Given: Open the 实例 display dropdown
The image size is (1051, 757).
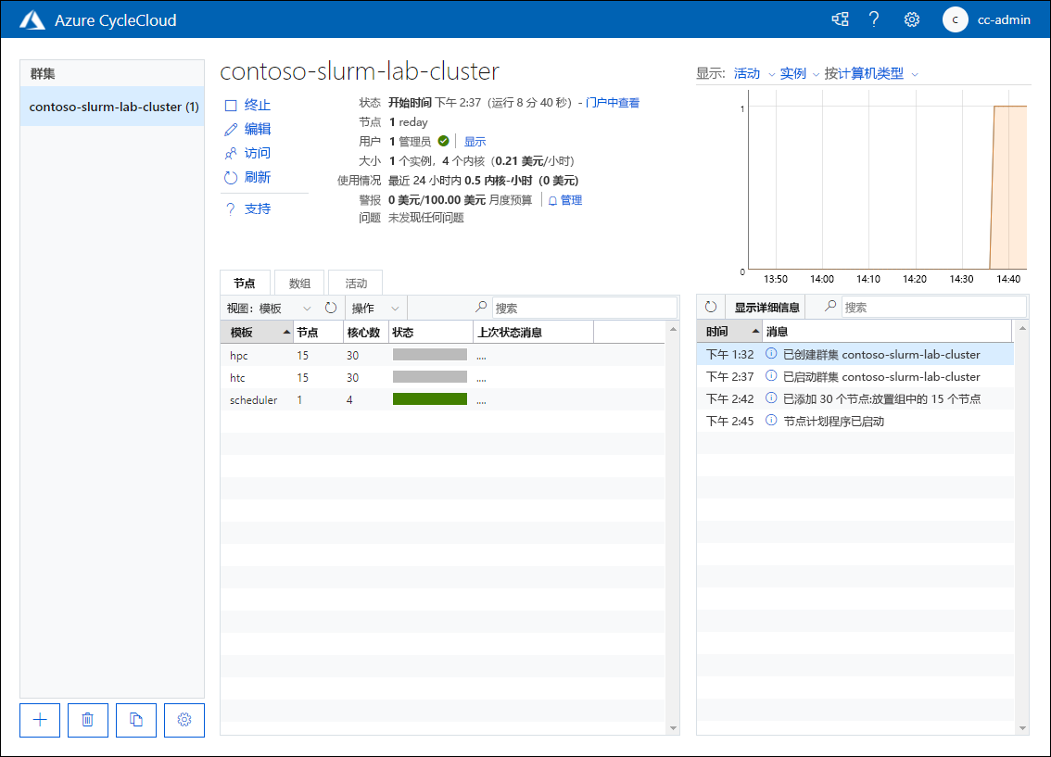Looking at the screenshot, I should pos(800,74).
